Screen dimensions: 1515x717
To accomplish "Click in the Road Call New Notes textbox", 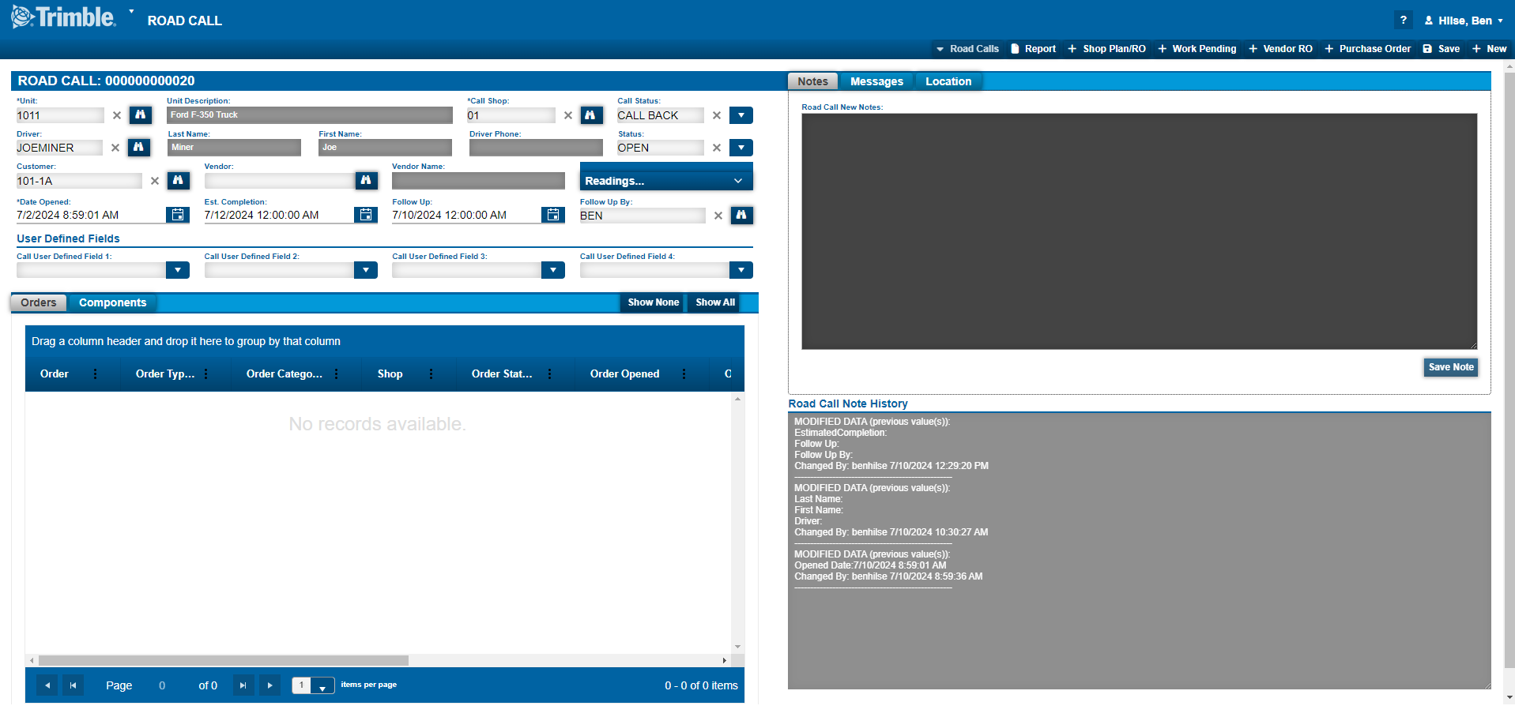I will pyautogui.click(x=1138, y=231).
